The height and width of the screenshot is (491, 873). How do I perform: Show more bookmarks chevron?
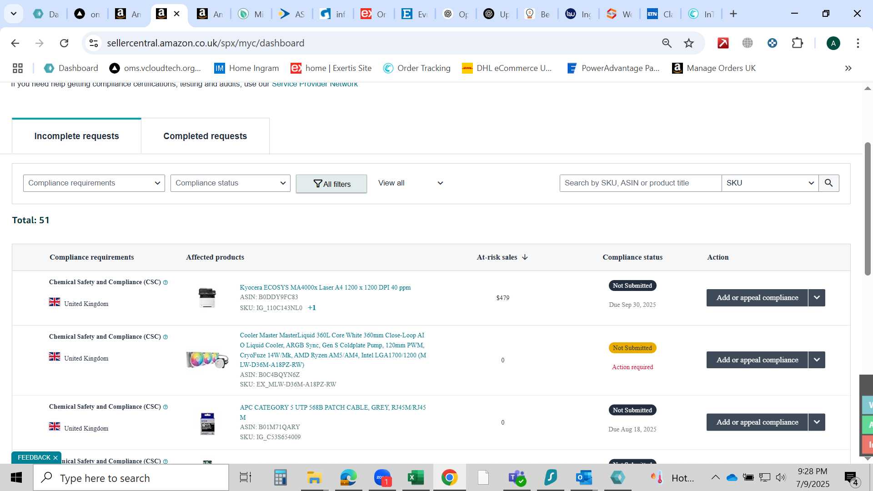(848, 68)
